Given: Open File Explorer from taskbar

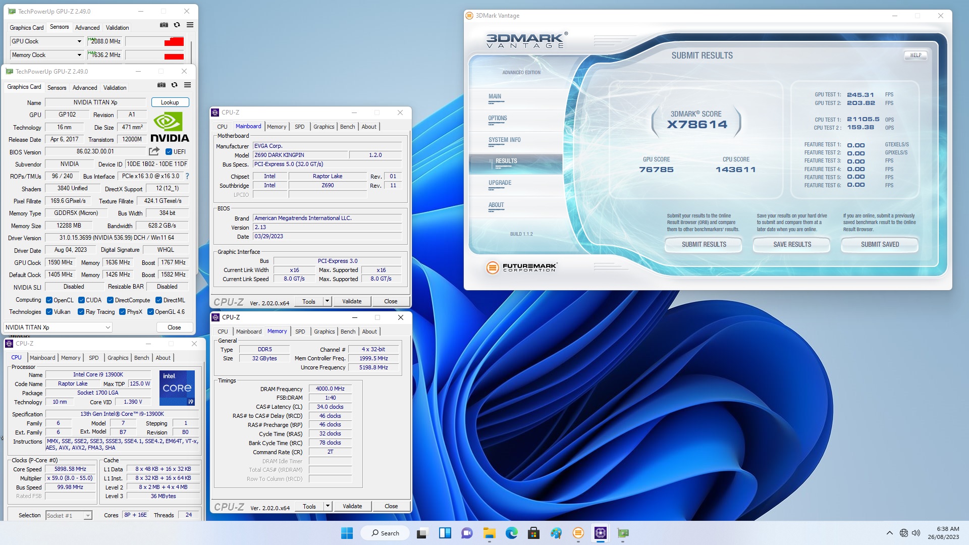Looking at the screenshot, I should [490, 533].
